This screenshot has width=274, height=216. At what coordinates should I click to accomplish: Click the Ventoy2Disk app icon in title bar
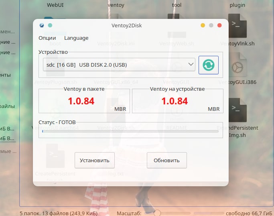point(42,25)
